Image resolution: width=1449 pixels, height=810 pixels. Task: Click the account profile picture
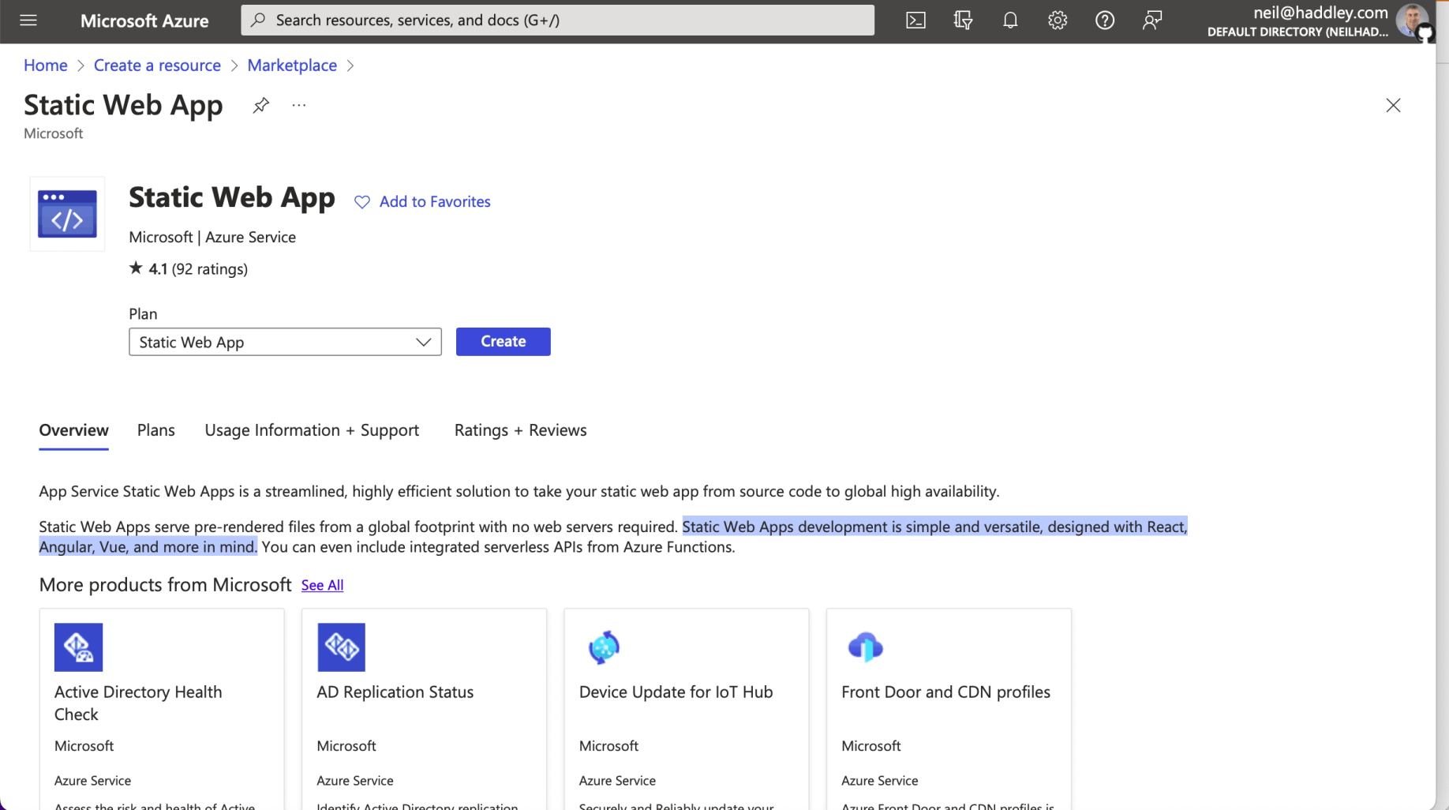pyautogui.click(x=1412, y=21)
